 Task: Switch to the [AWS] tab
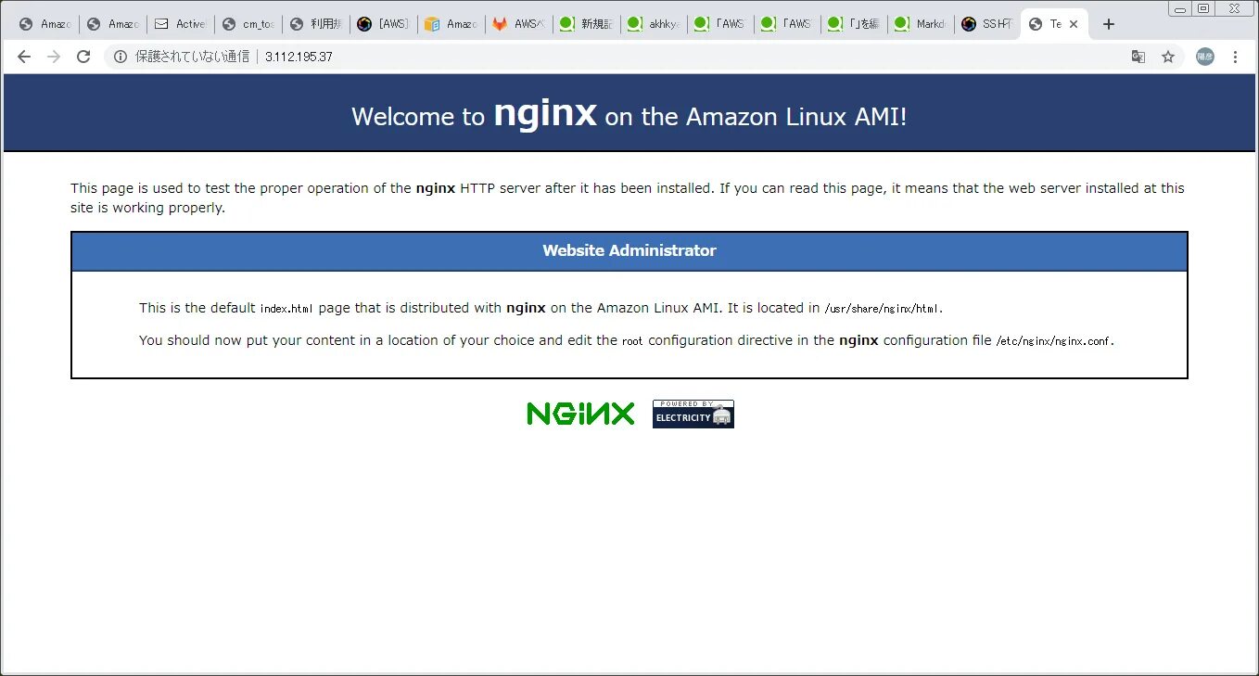point(383,24)
